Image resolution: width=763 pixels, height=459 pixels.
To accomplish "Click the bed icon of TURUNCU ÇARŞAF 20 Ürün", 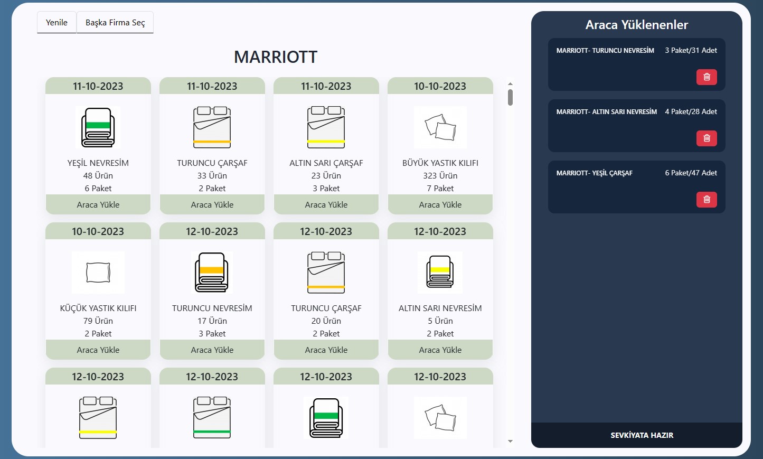I will pos(326,273).
